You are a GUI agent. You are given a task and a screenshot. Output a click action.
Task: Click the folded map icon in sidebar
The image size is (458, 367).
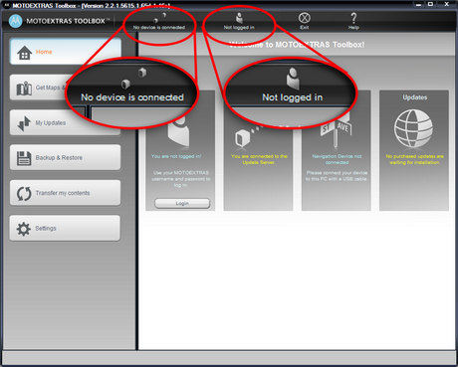(24, 89)
